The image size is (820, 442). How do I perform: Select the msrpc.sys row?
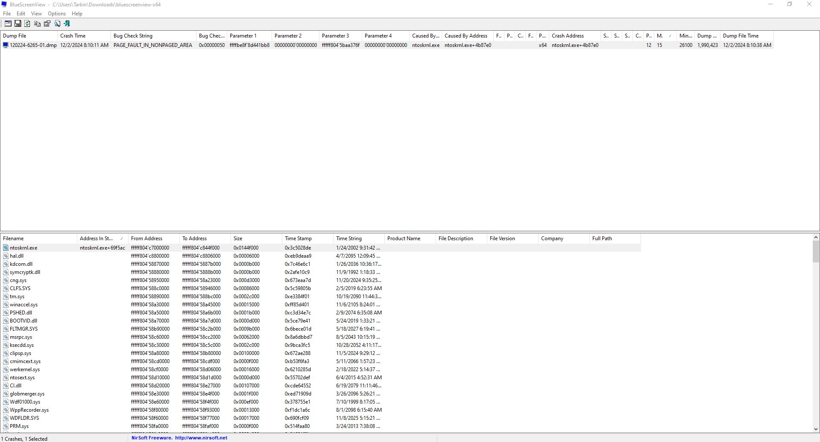click(320, 337)
